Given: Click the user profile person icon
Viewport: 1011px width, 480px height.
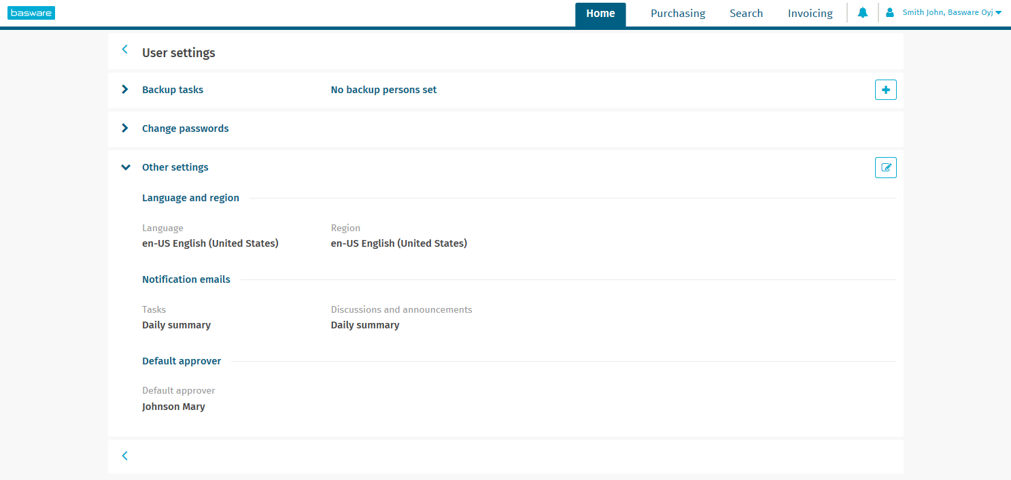Looking at the screenshot, I should 890,12.
